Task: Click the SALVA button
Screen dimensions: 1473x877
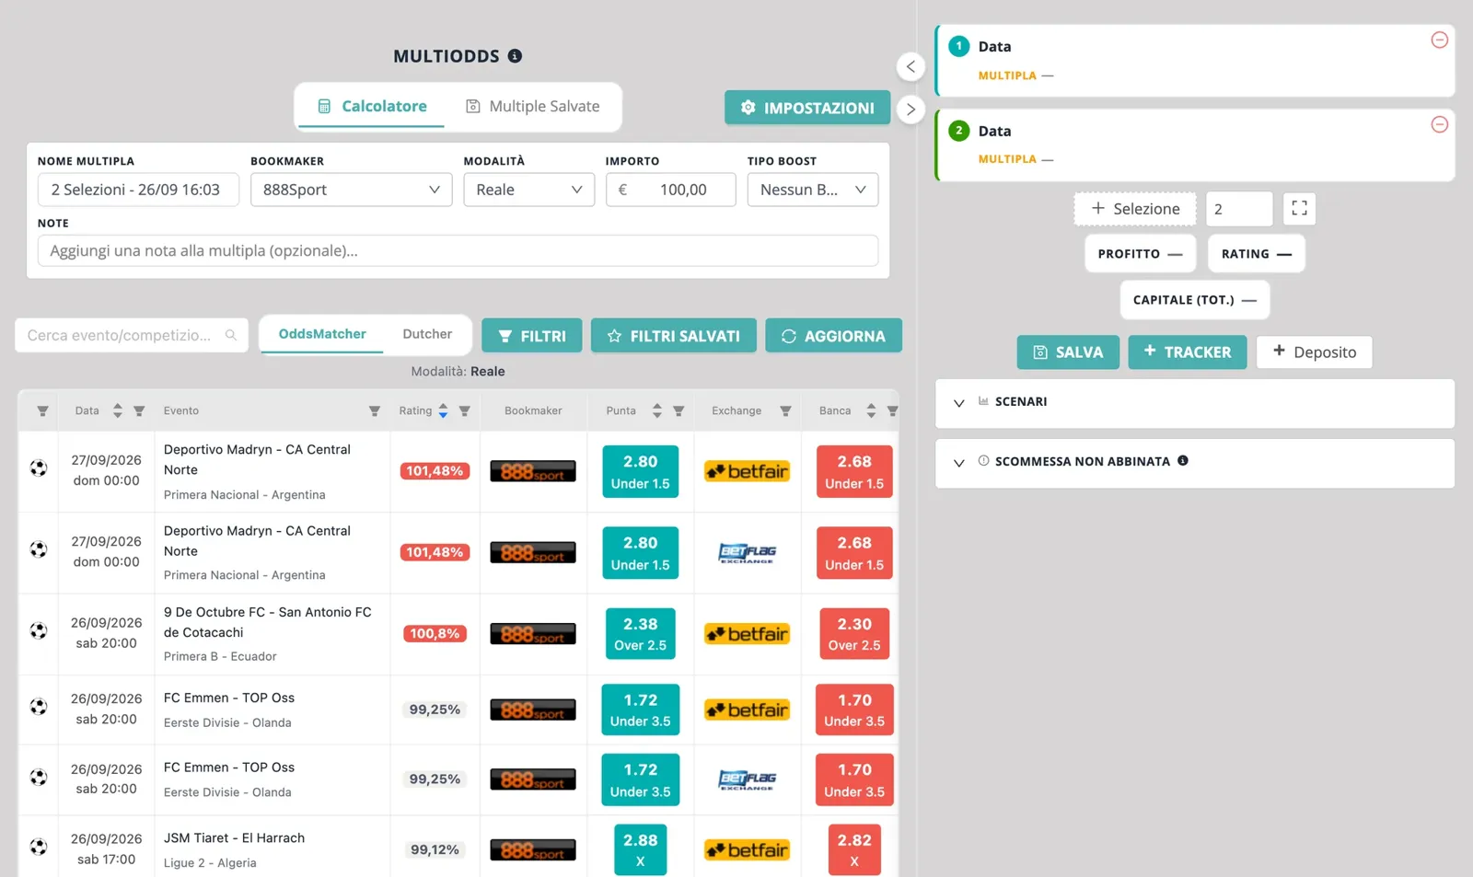Action: point(1068,352)
